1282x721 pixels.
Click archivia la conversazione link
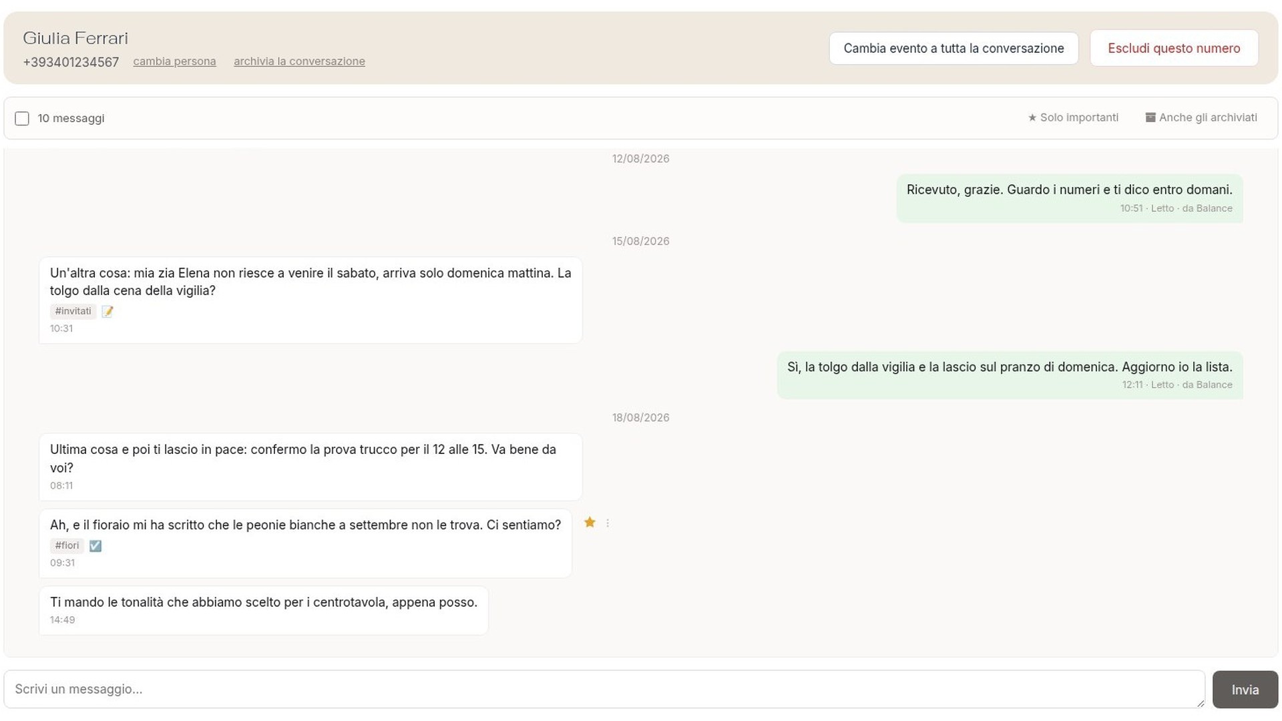click(x=299, y=61)
